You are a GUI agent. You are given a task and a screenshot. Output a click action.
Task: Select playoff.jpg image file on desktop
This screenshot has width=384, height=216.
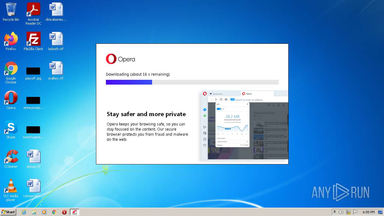click(33, 73)
